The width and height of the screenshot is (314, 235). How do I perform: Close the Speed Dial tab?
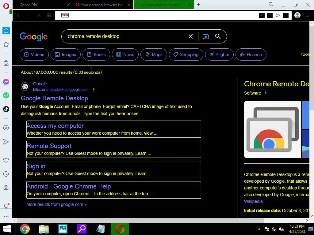[x=68, y=5]
